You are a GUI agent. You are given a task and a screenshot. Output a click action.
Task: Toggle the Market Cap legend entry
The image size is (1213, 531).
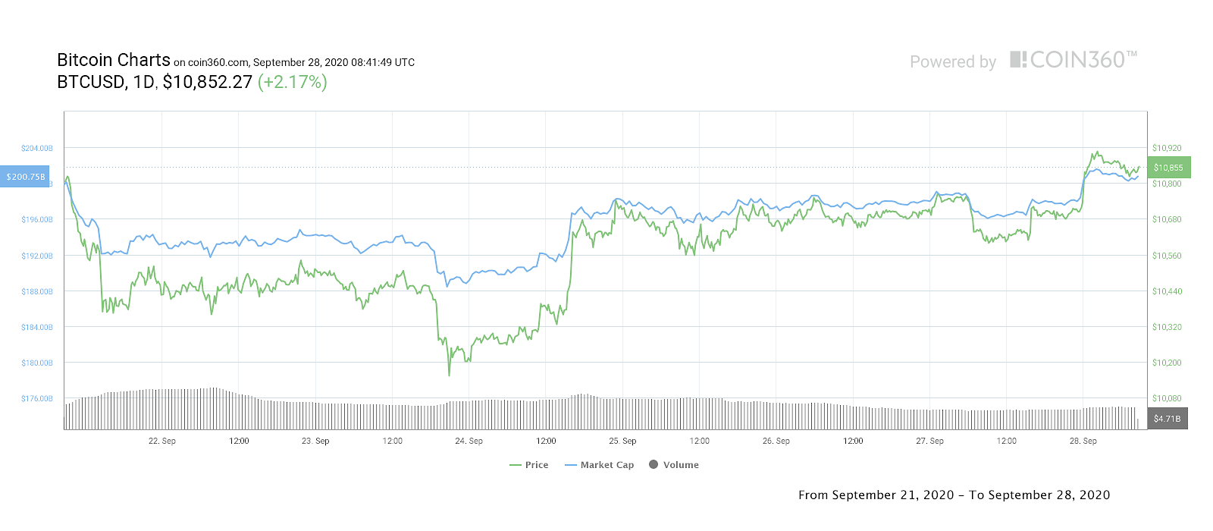600,465
